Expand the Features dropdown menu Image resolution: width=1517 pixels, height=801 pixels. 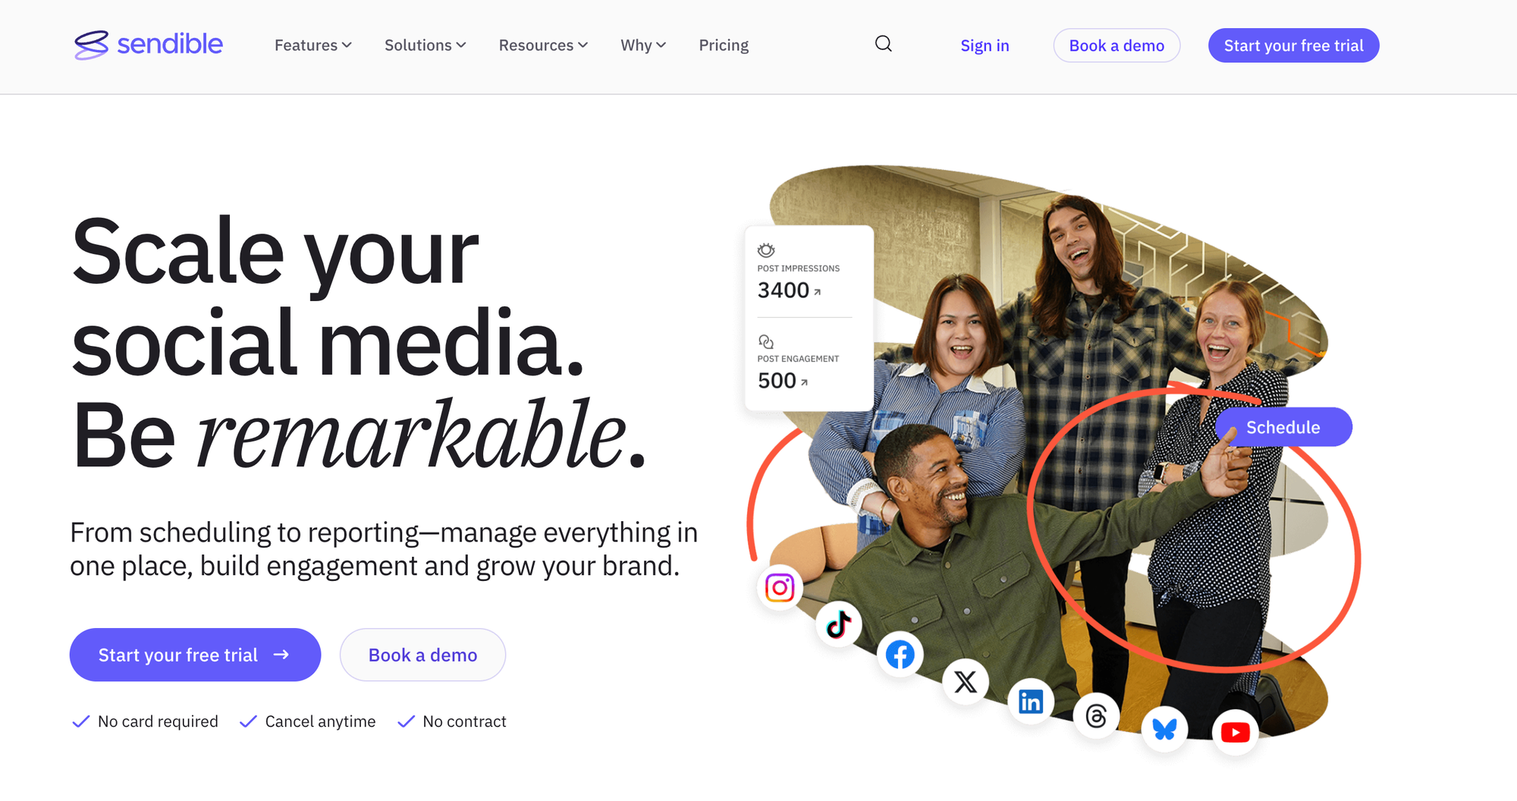pos(313,46)
